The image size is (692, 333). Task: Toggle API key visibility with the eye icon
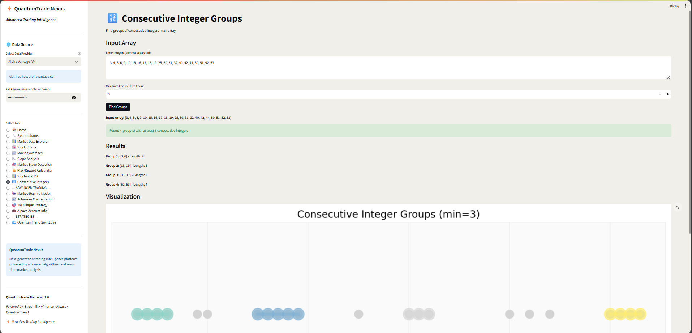pyautogui.click(x=74, y=98)
